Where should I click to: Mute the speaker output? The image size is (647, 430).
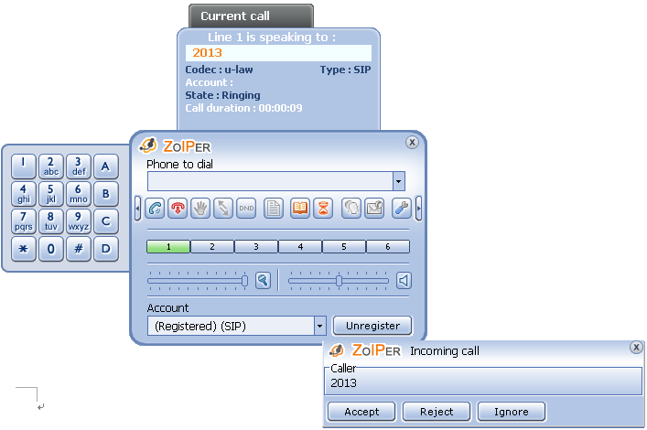click(403, 281)
